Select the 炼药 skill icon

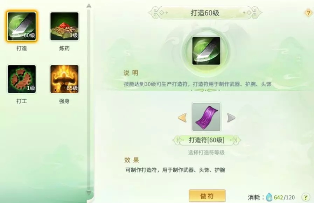[x=64, y=26]
